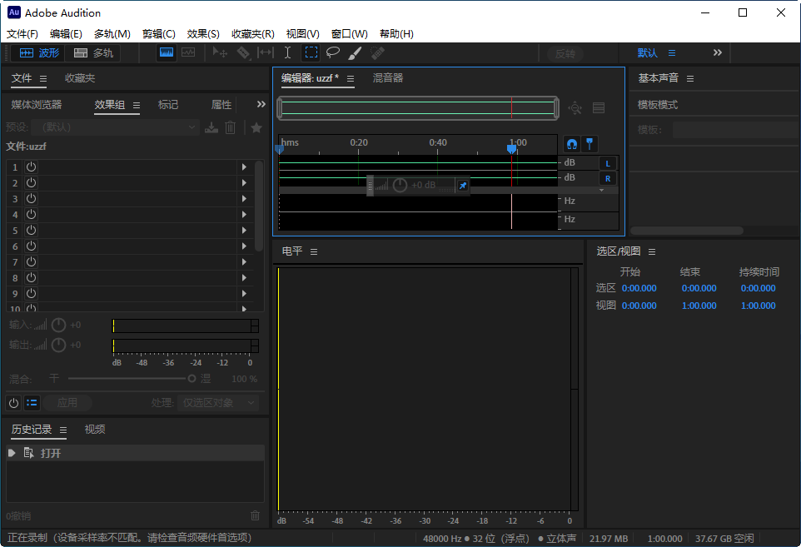The image size is (801, 547).
Task: Select the Spot Healing Brush tool
Action: tap(377, 52)
